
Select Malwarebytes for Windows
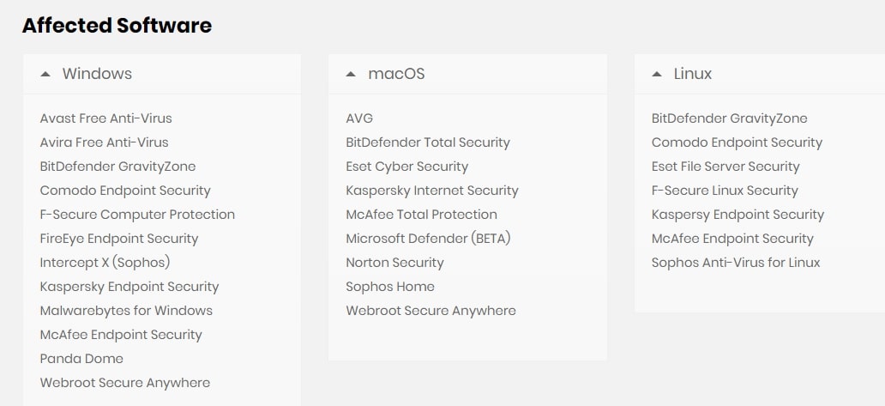[126, 311]
